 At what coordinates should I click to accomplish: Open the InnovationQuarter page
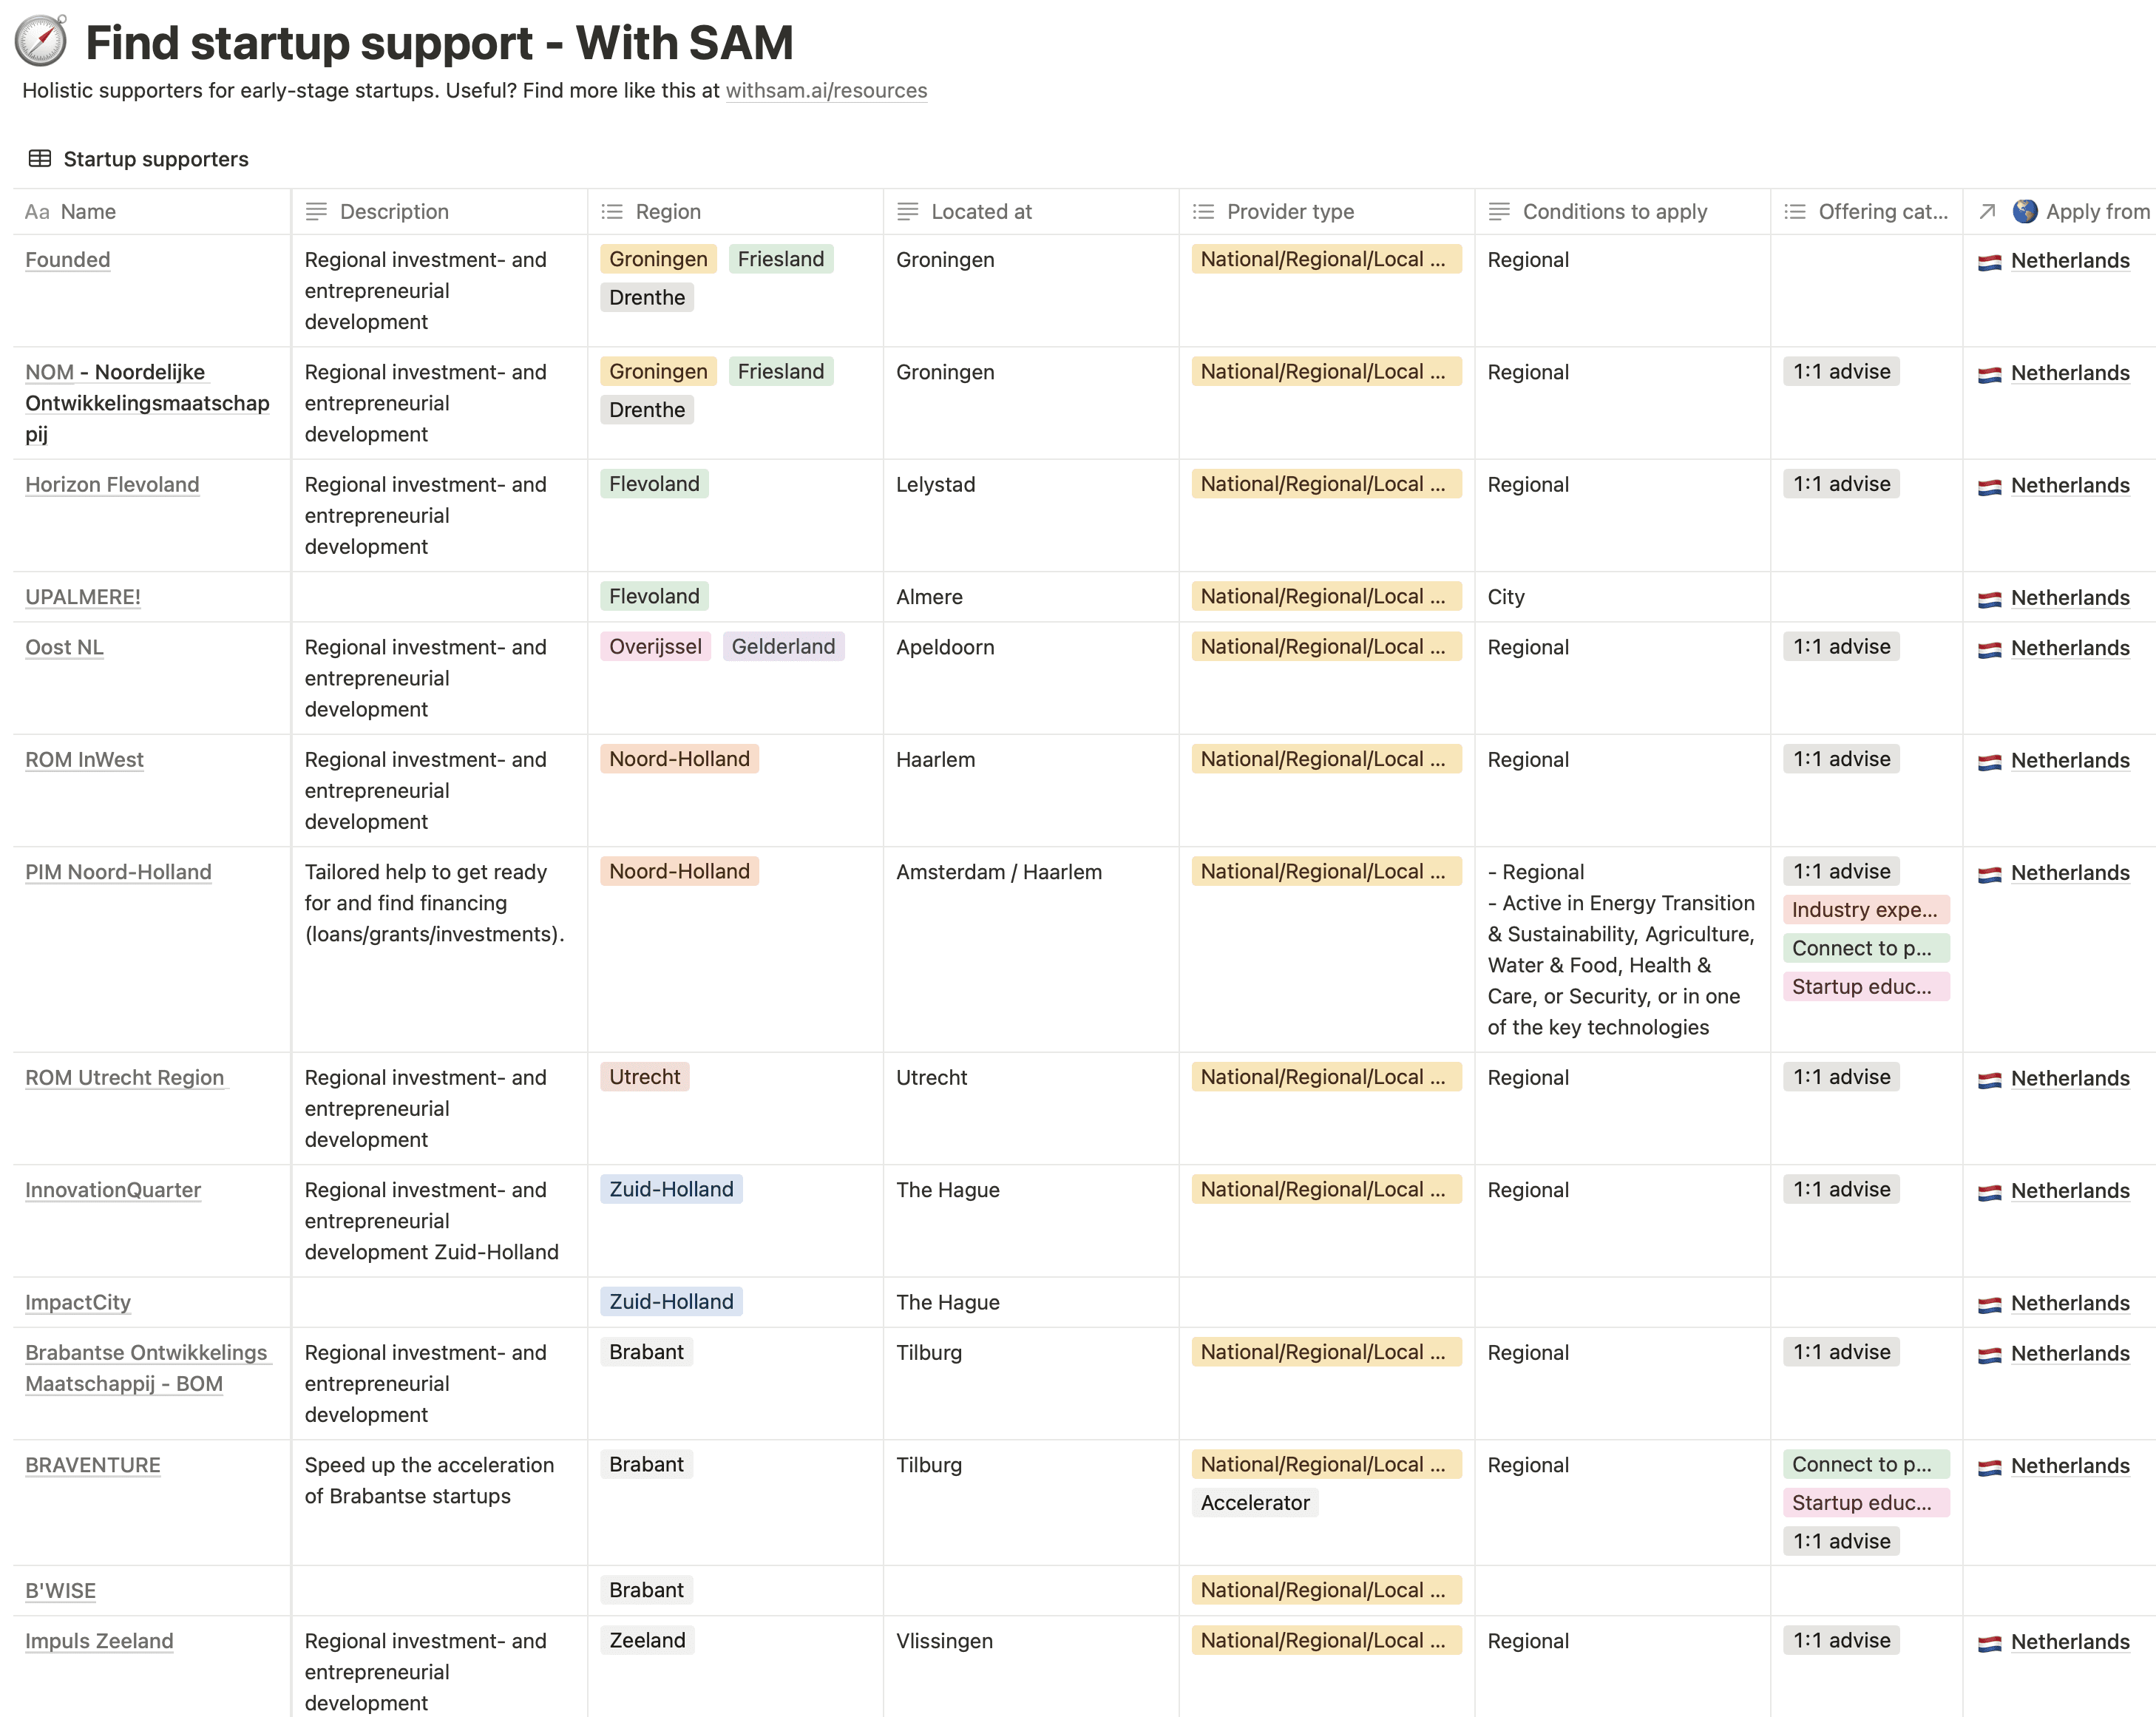coord(113,1189)
